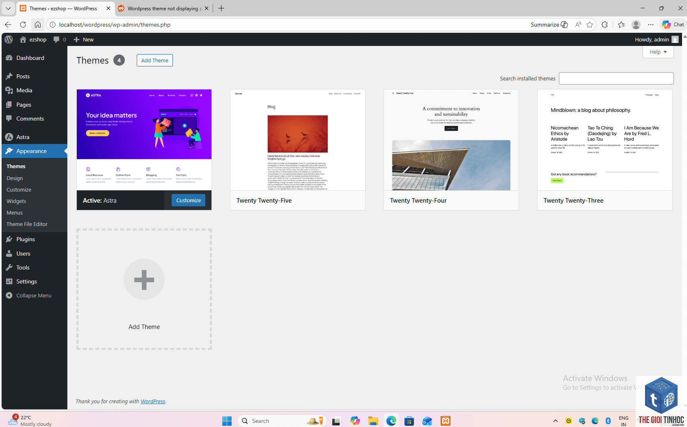This screenshot has width=687, height=427.
Task: Click the WordPress logo in admin bar
Action: pos(9,39)
